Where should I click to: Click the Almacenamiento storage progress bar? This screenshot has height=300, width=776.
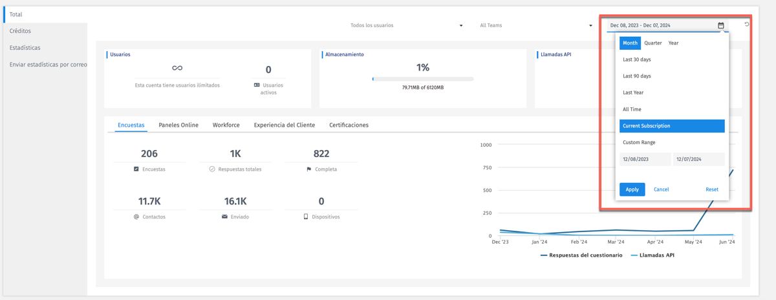coord(423,79)
